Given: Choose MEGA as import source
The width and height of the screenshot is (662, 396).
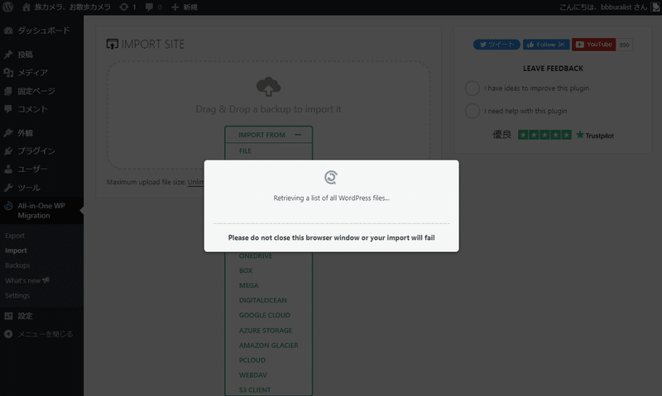Looking at the screenshot, I should click(x=249, y=285).
